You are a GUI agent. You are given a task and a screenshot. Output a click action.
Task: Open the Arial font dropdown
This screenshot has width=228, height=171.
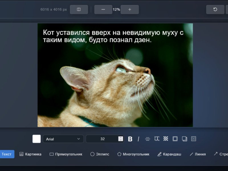63,139
